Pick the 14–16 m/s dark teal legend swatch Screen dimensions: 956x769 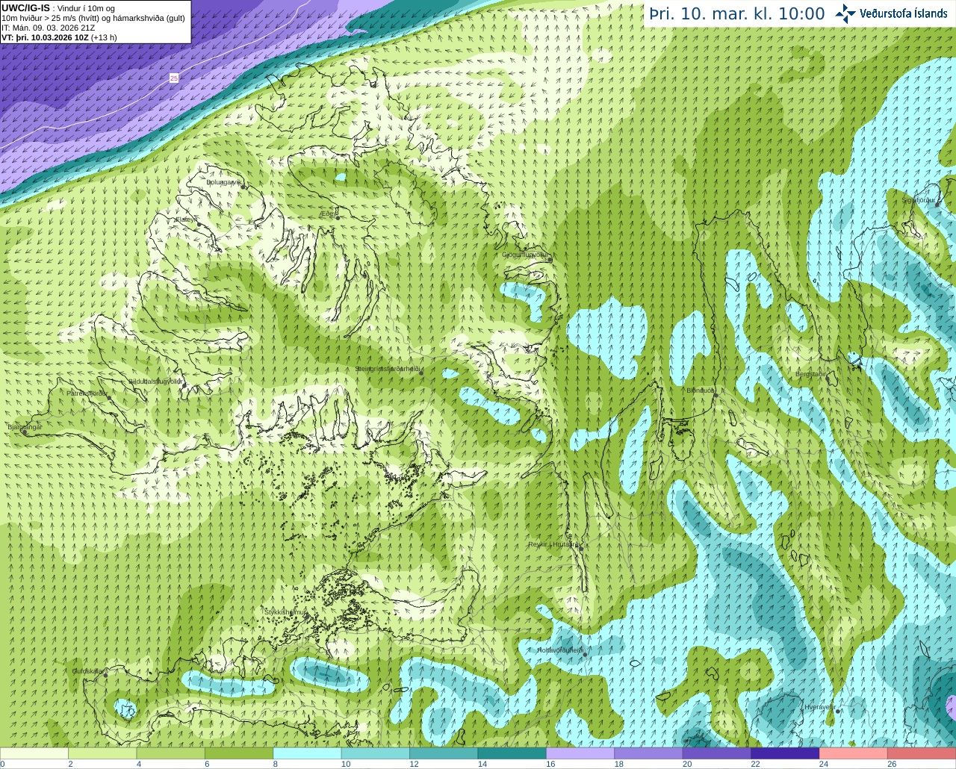tap(512, 753)
